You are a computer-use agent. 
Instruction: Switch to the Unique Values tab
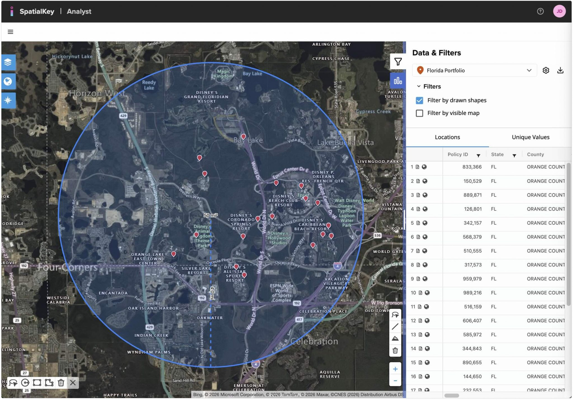(x=530, y=137)
